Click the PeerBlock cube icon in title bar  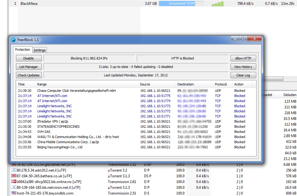13,40
